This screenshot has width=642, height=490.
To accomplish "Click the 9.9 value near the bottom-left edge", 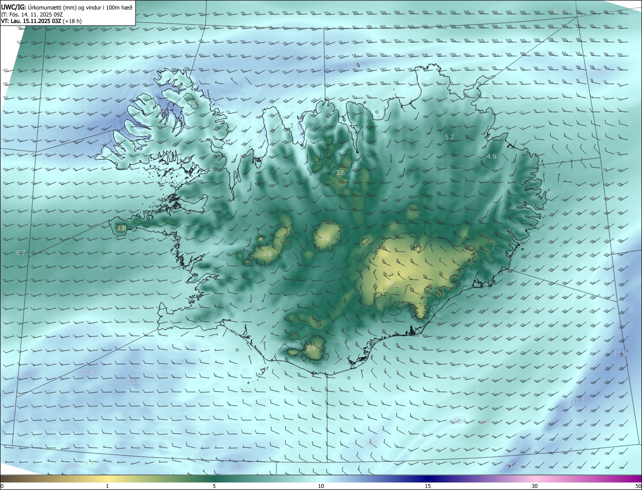I will (x=88, y=463).
